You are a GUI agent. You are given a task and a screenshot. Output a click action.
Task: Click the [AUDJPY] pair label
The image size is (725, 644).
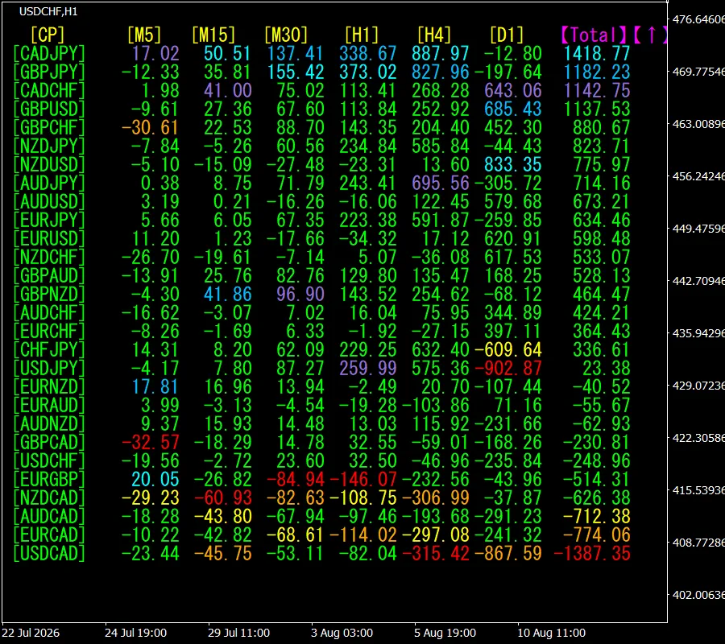(49, 183)
